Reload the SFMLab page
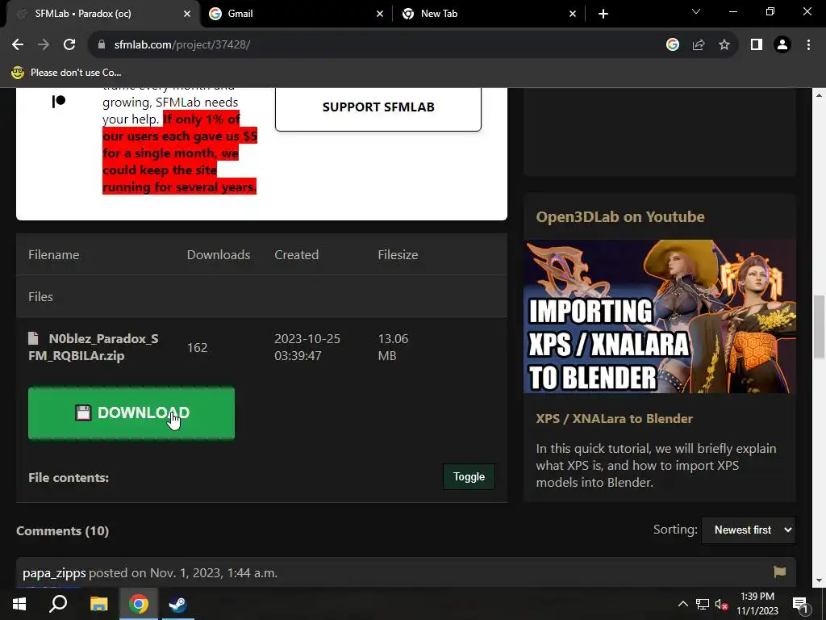Image resolution: width=826 pixels, height=620 pixels. tap(69, 45)
